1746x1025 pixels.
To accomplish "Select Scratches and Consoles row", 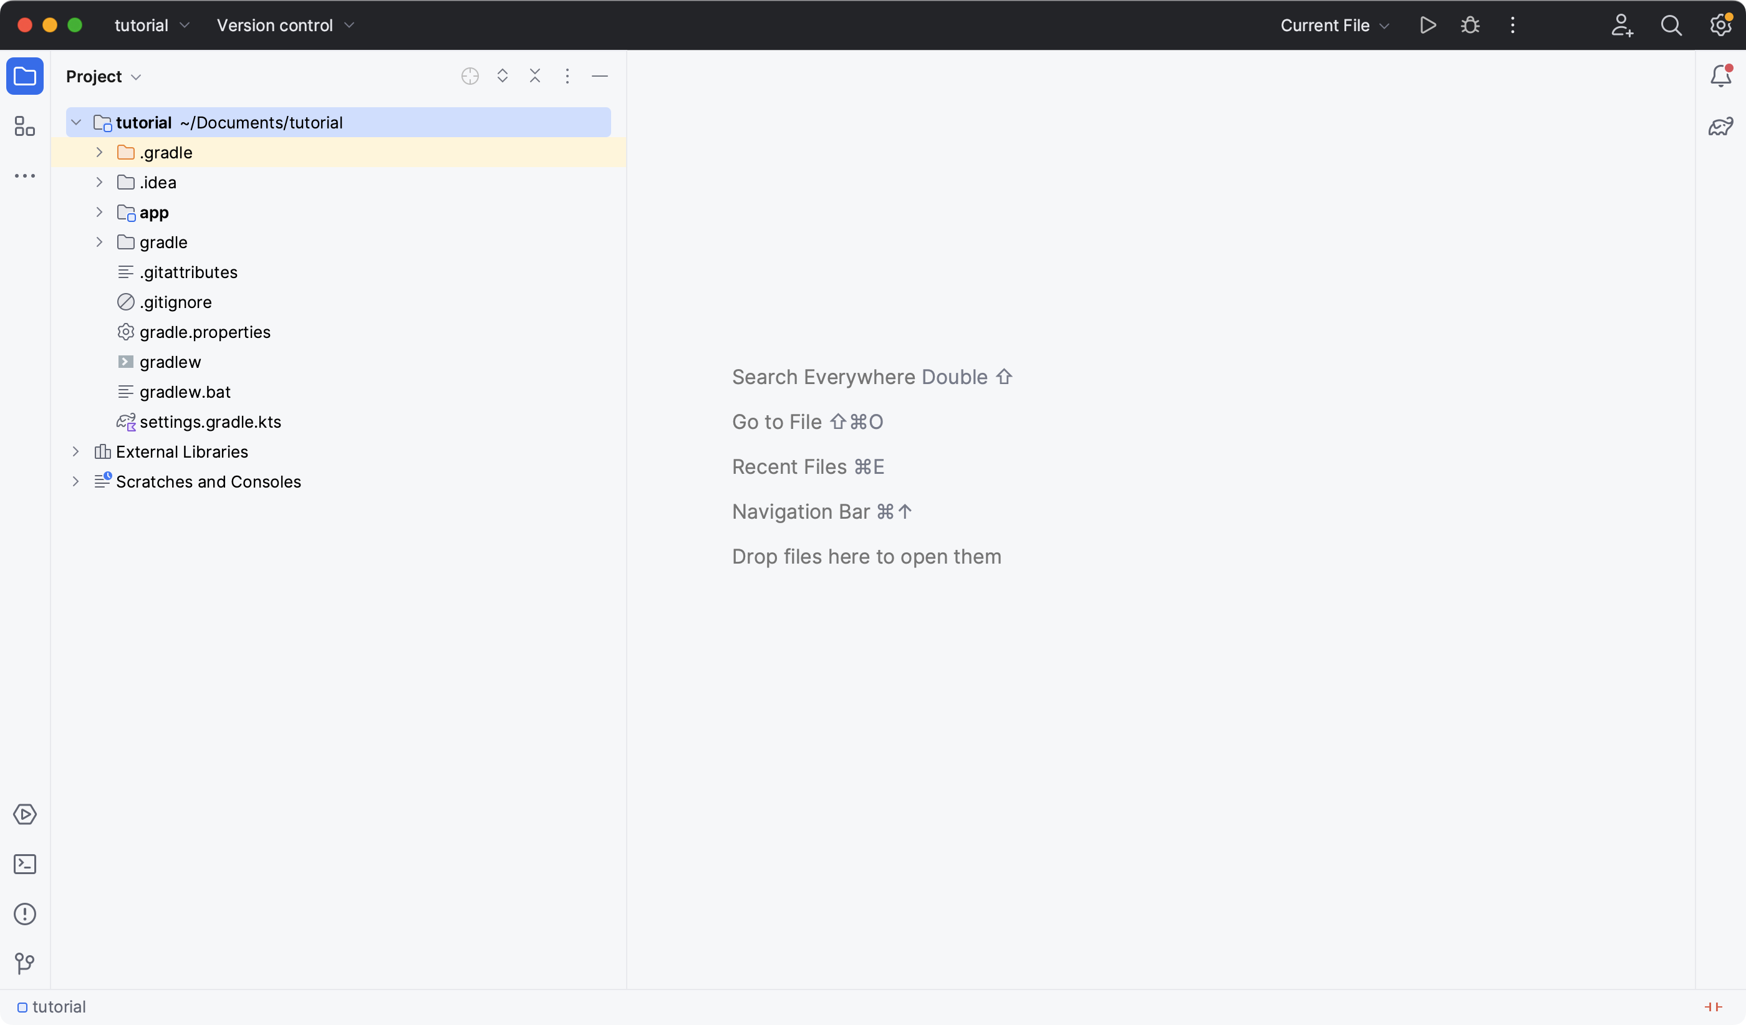I will click(x=338, y=481).
